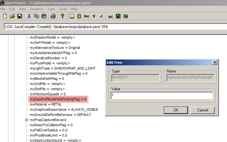This screenshot has height=142, width=227.
Task: Click the green floppy disk save icon
Action: point(118,16)
